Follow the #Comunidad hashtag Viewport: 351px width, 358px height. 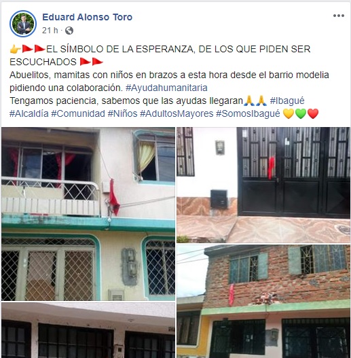click(x=78, y=113)
